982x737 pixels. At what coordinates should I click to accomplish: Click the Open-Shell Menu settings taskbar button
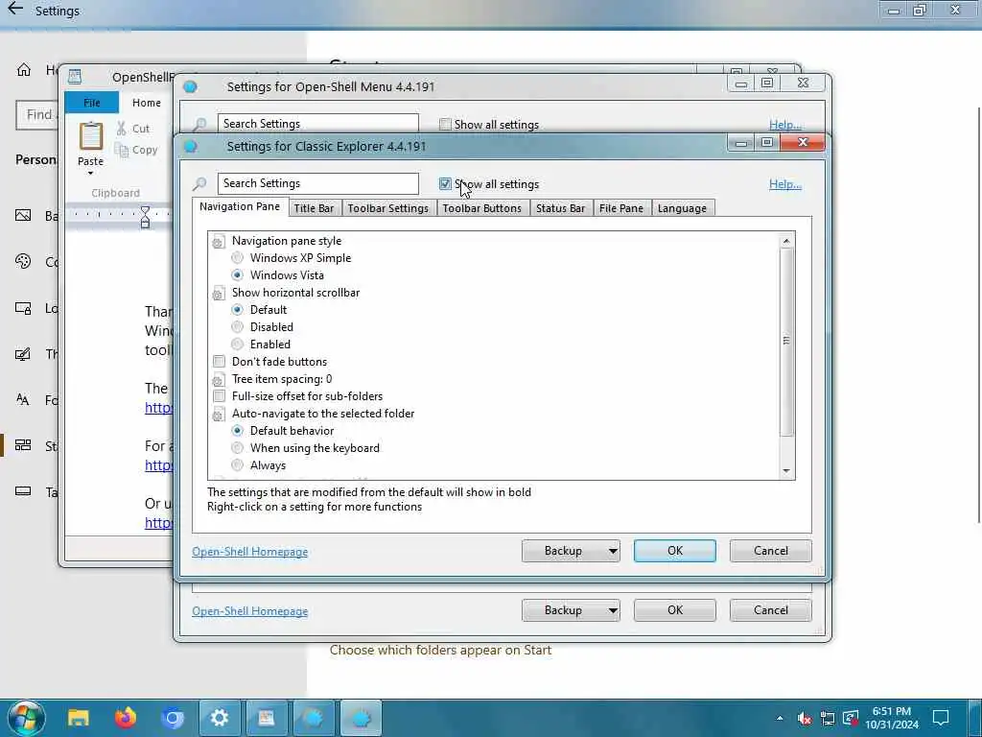(x=314, y=718)
